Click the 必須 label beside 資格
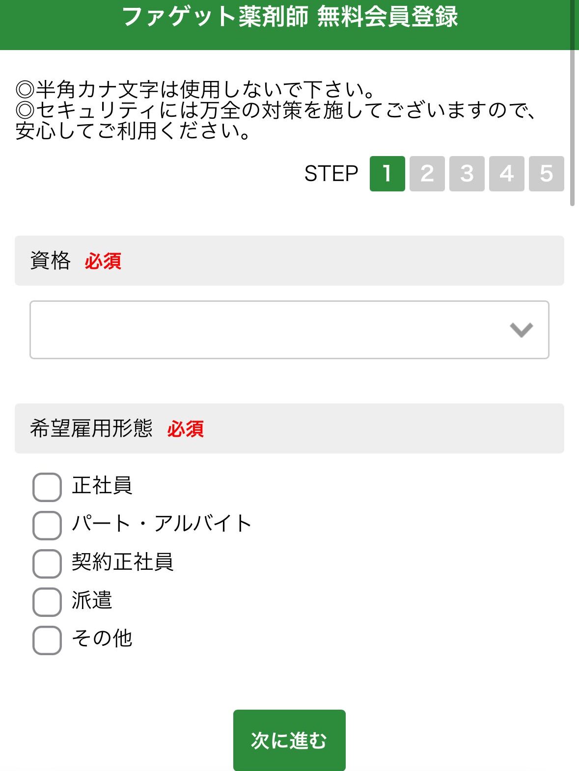Image resolution: width=579 pixels, height=771 pixels. 103,261
